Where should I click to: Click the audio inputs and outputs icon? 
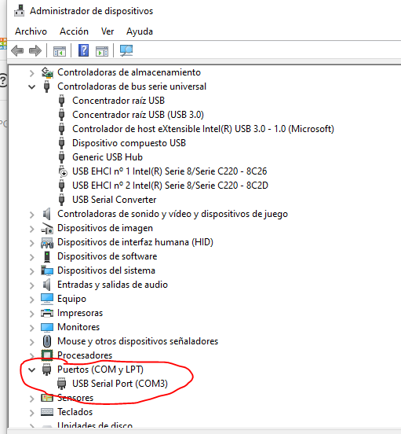pos(46,285)
